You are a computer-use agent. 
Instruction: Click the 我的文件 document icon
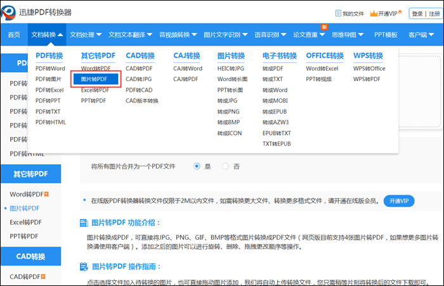tap(338, 13)
